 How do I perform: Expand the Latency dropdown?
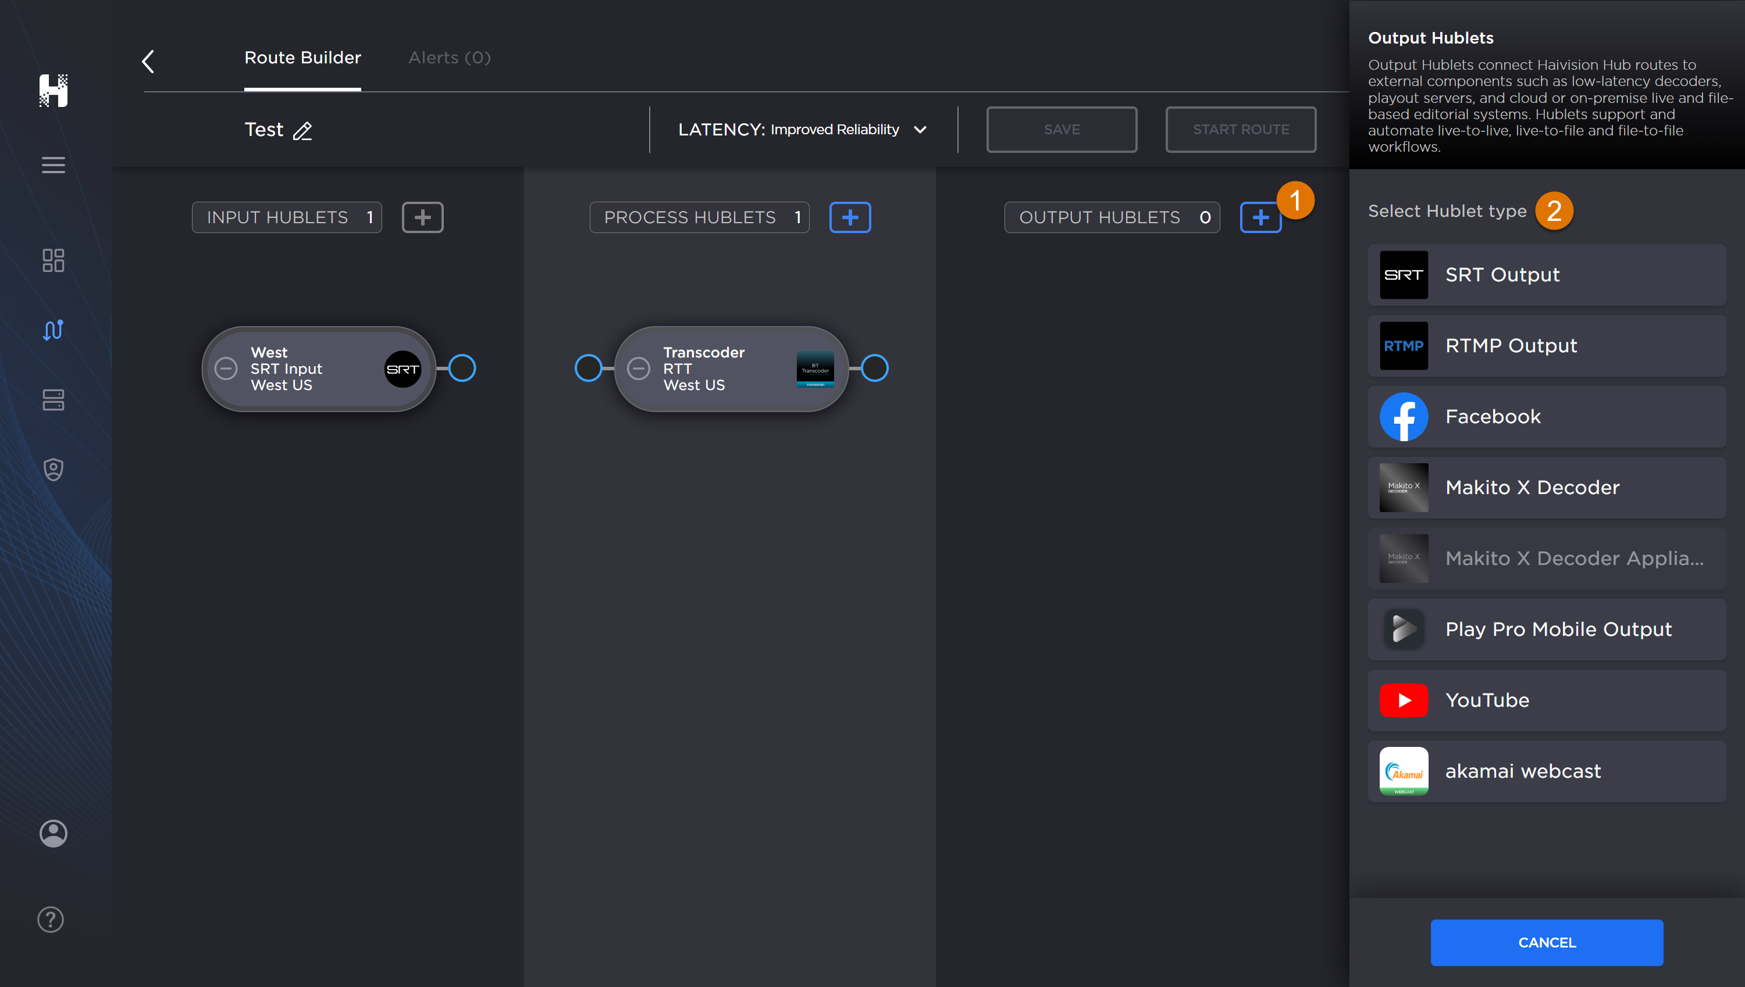(x=921, y=130)
